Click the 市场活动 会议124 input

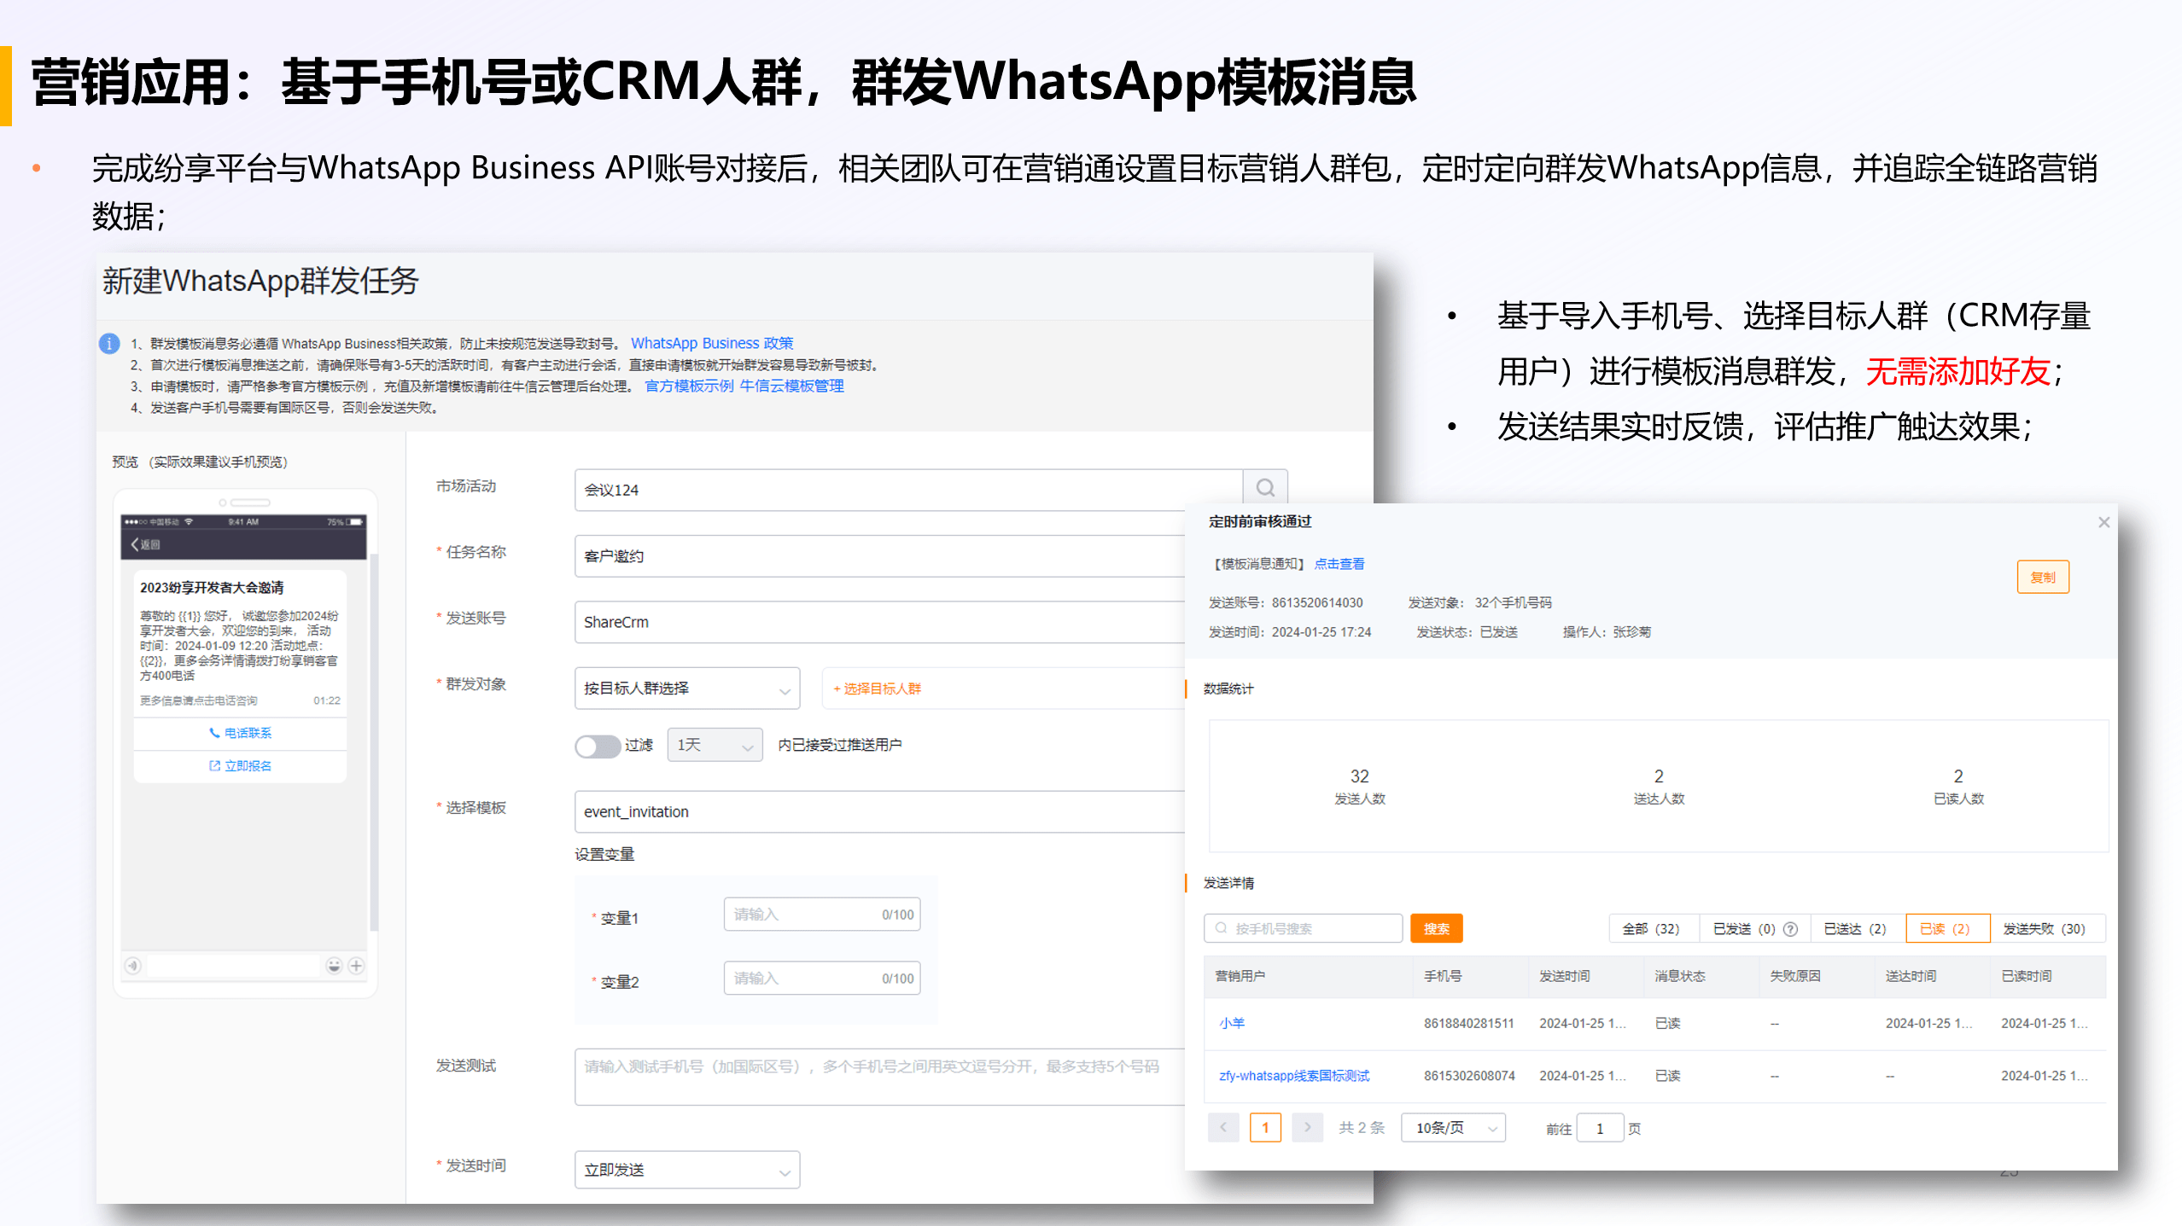pos(908,490)
